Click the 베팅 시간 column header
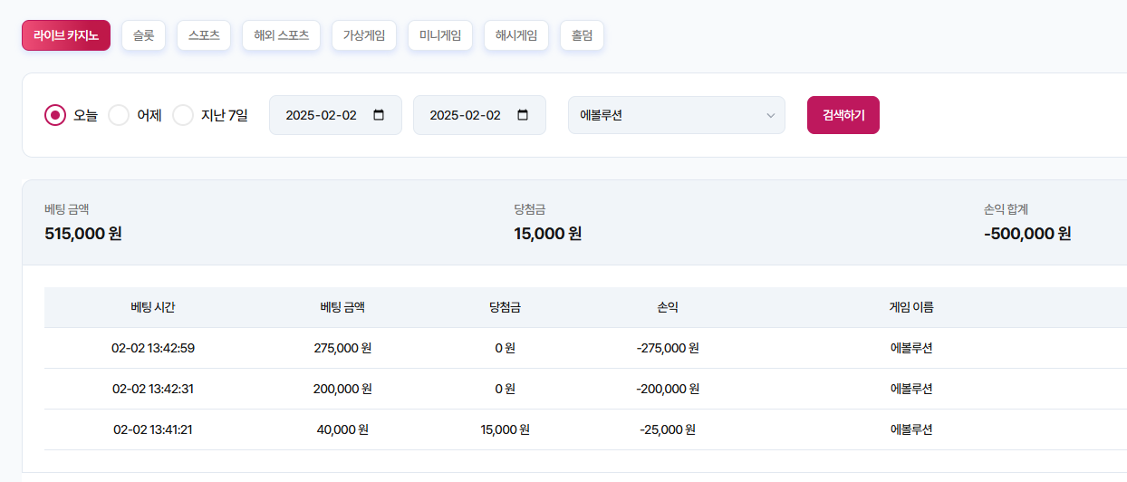Screen dimensions: 1127x482 [x=153, y=307]
